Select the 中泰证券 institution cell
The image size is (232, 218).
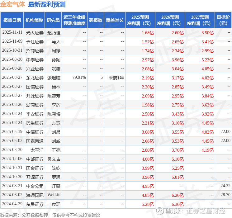(35, 60)
